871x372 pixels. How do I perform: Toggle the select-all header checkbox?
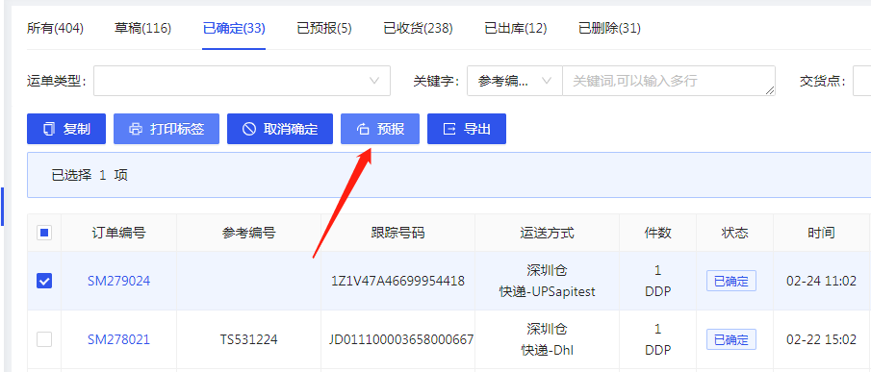tap(44, 233)
